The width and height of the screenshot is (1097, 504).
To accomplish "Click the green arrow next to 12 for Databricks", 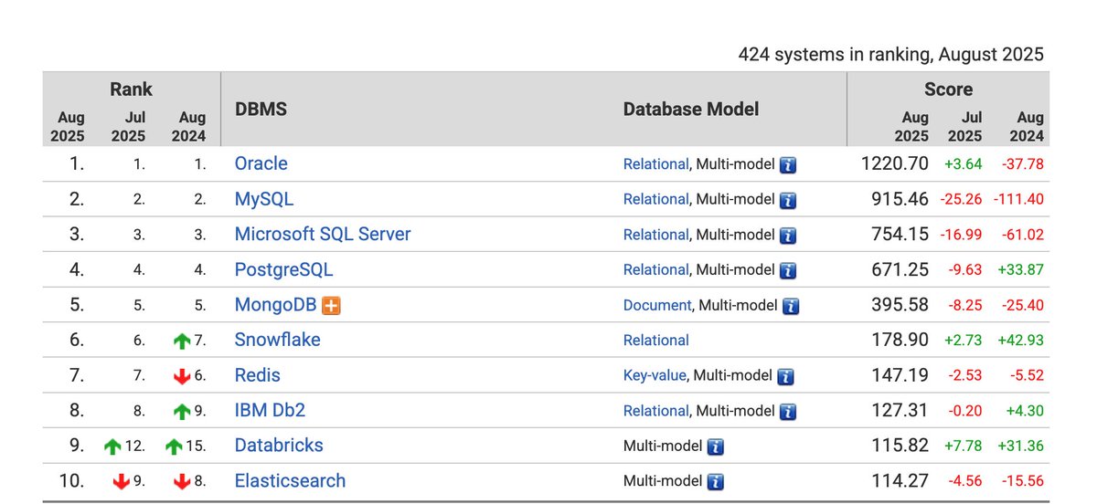I will (x=112, y=447).
